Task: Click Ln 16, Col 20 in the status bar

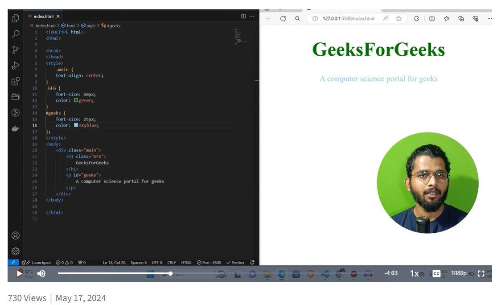Action: click(114, 263)
